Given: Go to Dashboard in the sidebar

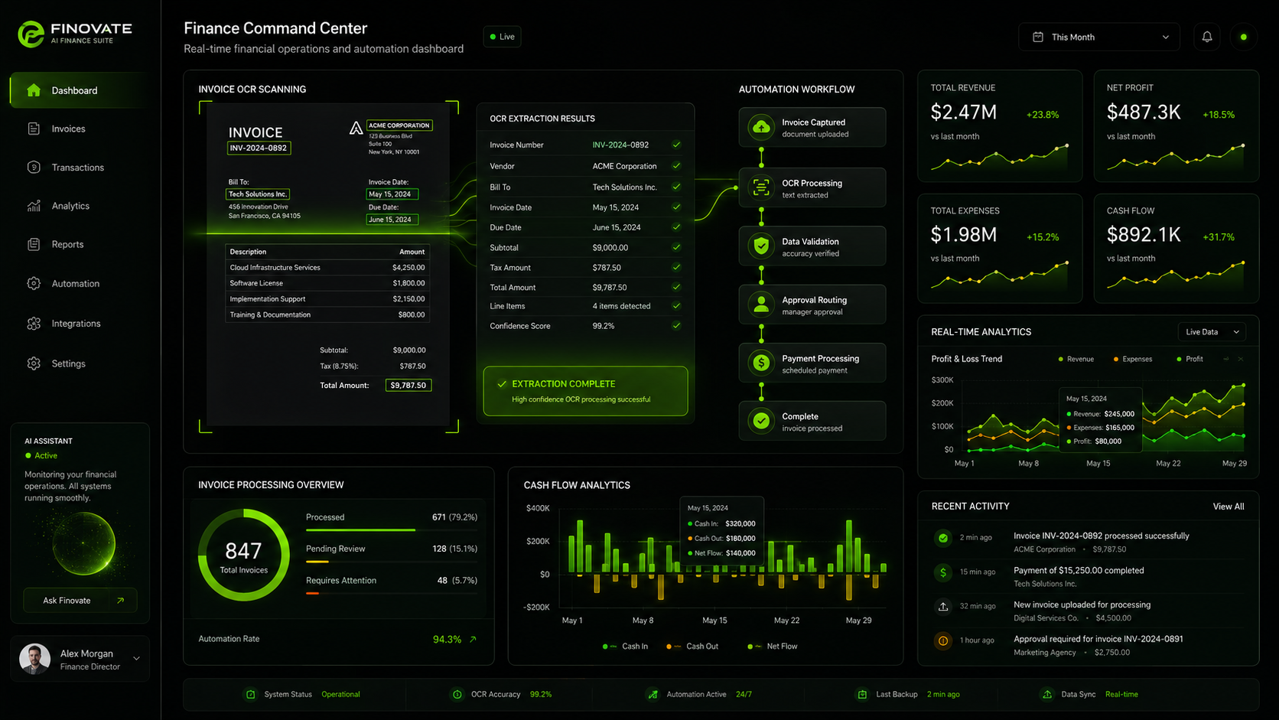Looking at the screenshot, I should [80, 90].
